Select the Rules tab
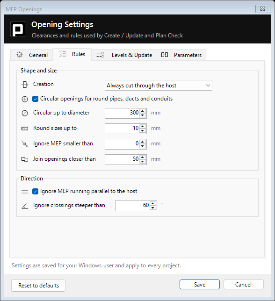Viewport: 275px width, 301px height. (72, 54)
